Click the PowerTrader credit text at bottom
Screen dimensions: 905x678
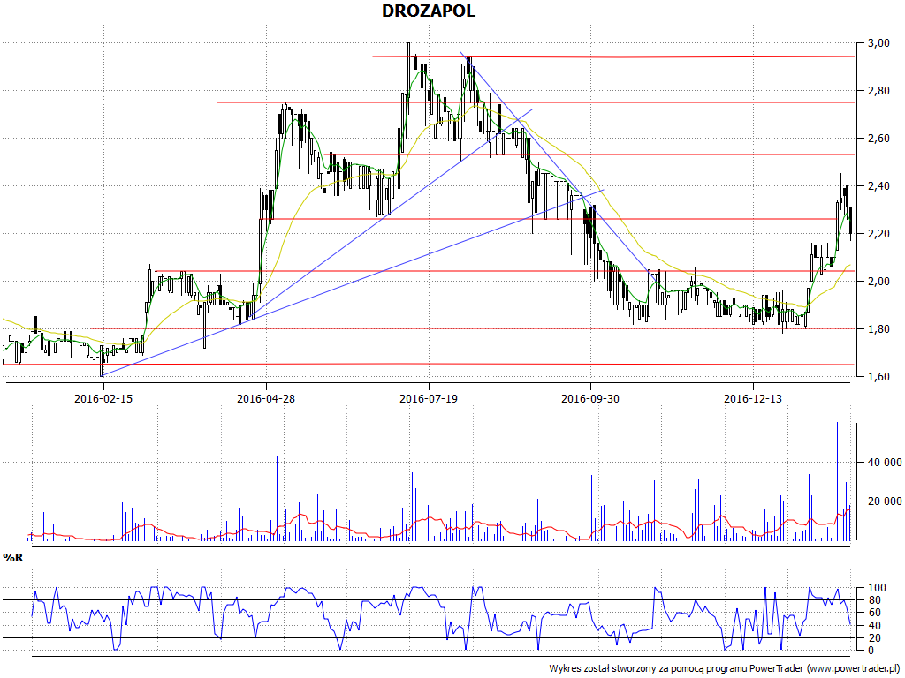(725, 668)
